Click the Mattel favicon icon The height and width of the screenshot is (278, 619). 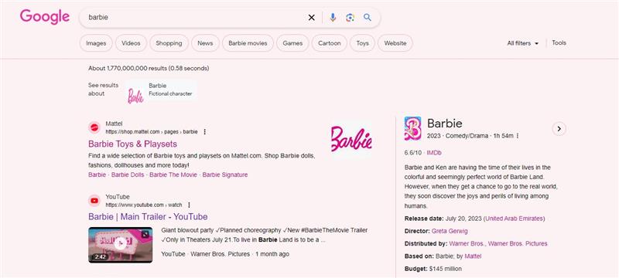(x=94, y=127)
